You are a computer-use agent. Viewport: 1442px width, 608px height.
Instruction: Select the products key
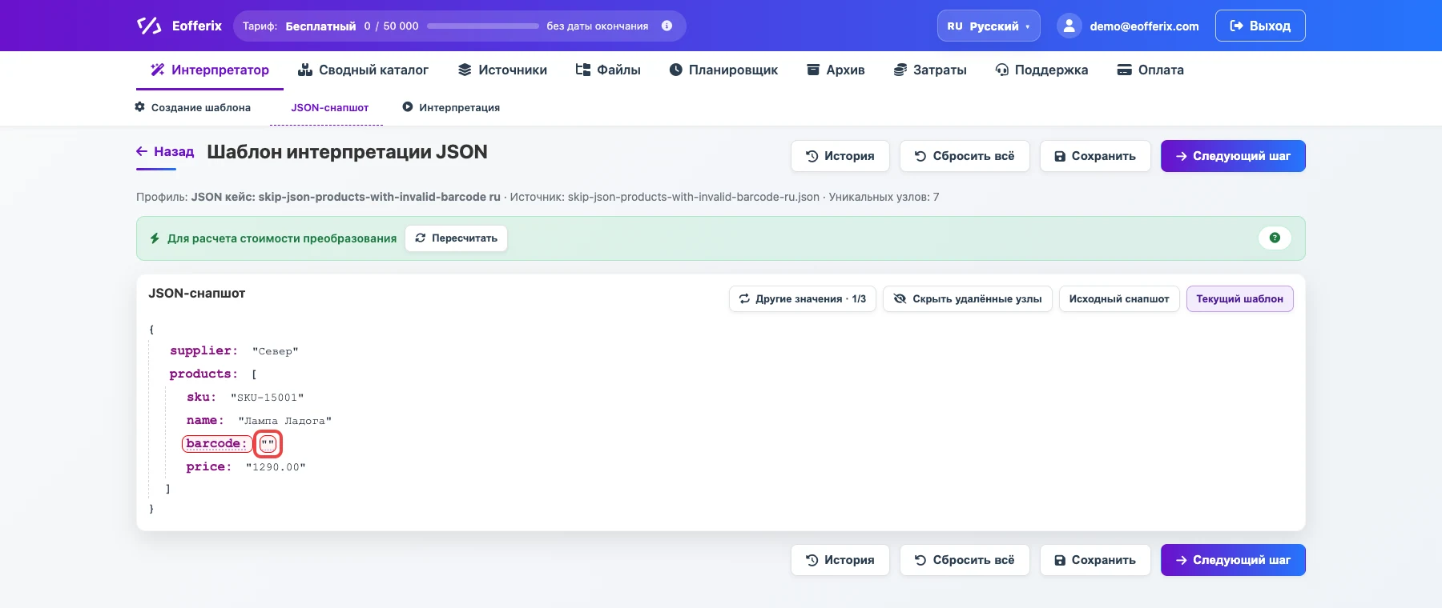click(203, 374)
